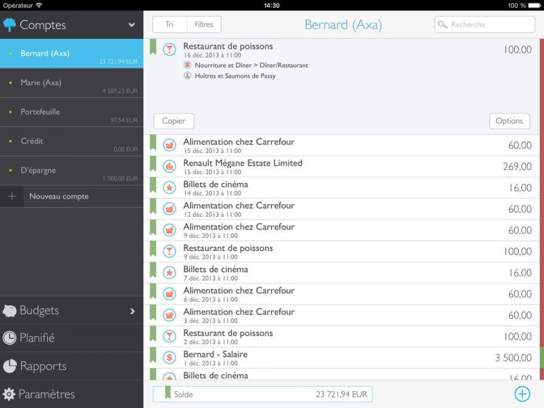
Task: Expand the Budgets section arrow
Action: pos(132,311)
